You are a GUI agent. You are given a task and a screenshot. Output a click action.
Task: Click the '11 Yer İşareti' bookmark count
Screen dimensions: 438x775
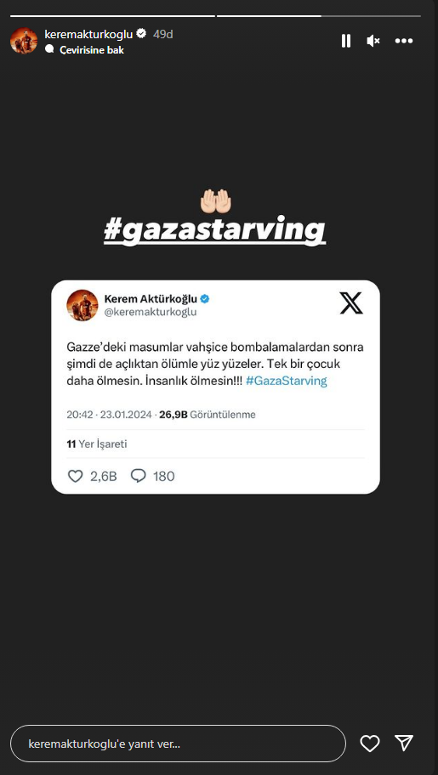(x=97, y=444)
